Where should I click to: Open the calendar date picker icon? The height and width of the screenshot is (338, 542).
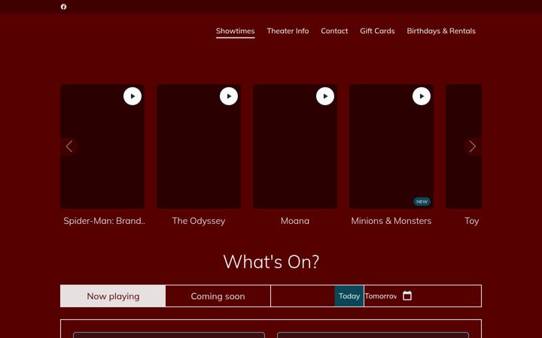407,296
